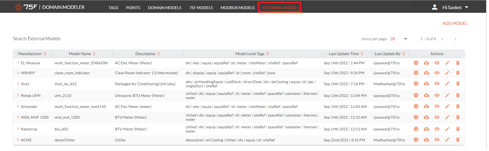Download the EL Measure model
This screenshot has width=489, height=151.
427,63
